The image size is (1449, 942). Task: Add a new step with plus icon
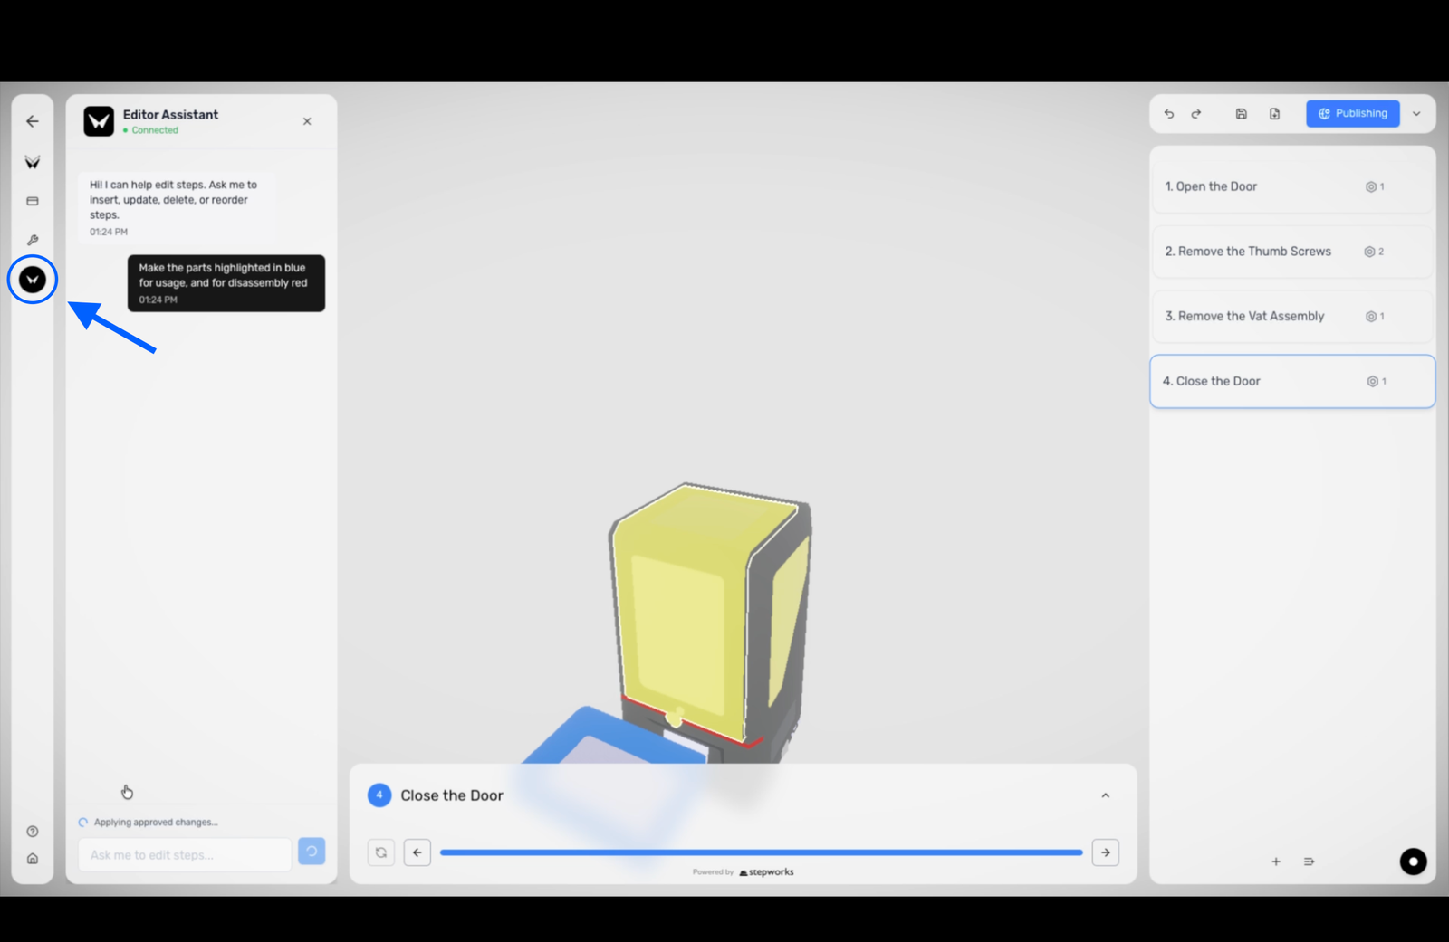pyautogui.click(x=1276, y=861)
